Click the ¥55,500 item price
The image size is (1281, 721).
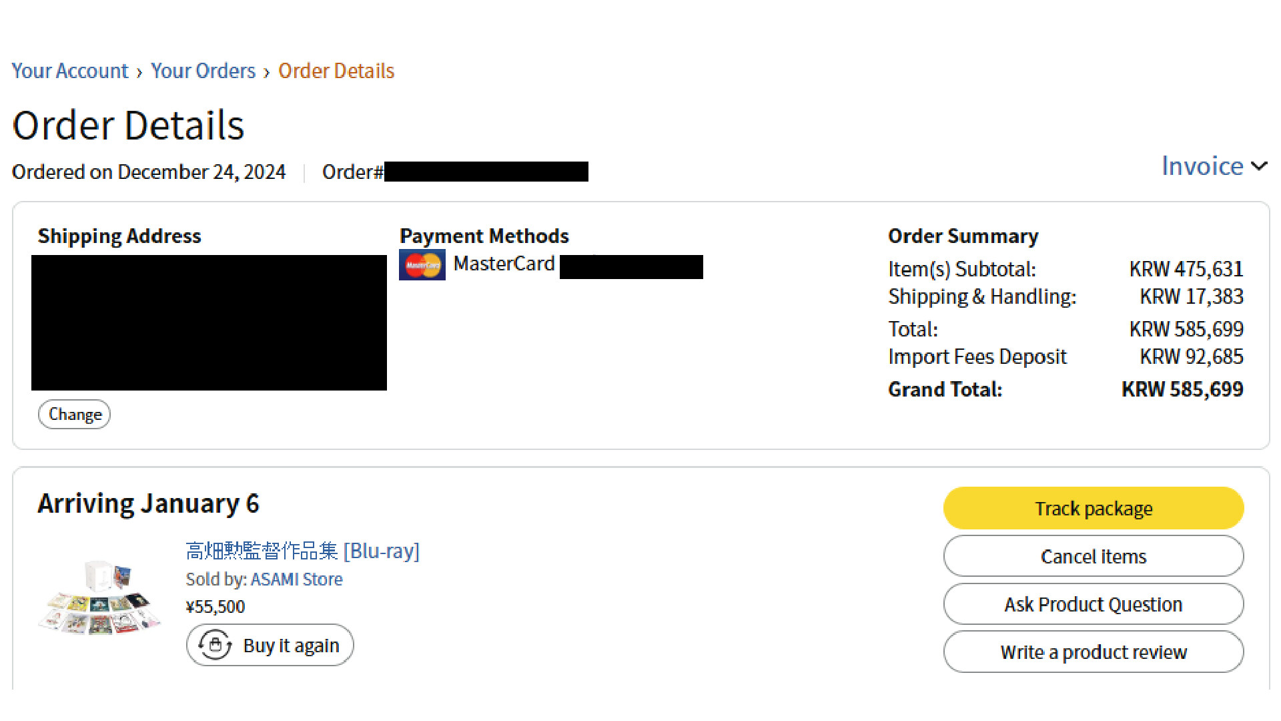coord(216,607)
